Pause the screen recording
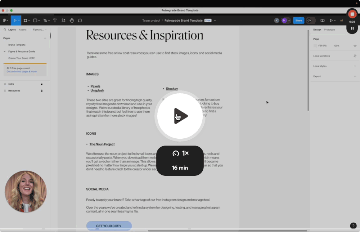This screenshot has width=360, height=232. (352, 28)
